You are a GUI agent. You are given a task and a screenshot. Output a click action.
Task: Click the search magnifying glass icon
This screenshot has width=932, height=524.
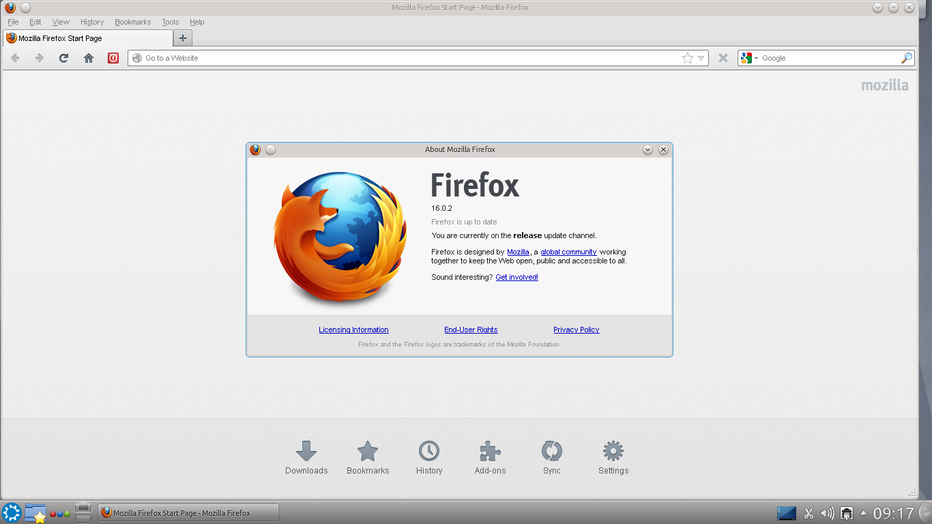(x=906, y=58)
